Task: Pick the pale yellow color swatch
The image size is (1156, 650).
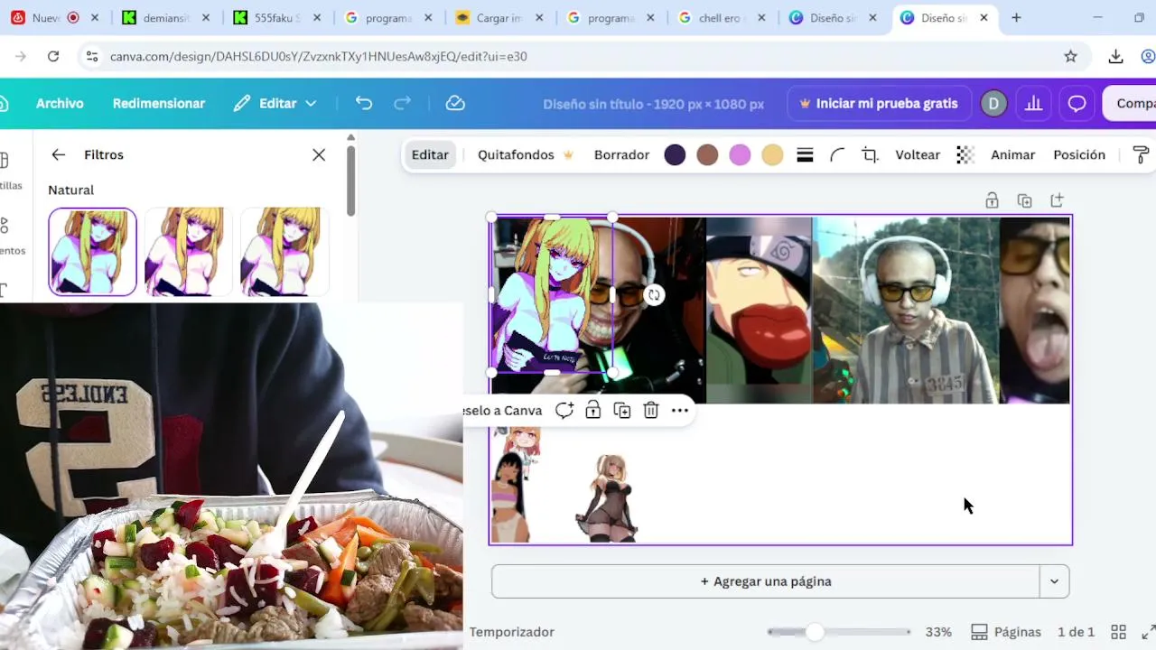Action: coord(772,155)
